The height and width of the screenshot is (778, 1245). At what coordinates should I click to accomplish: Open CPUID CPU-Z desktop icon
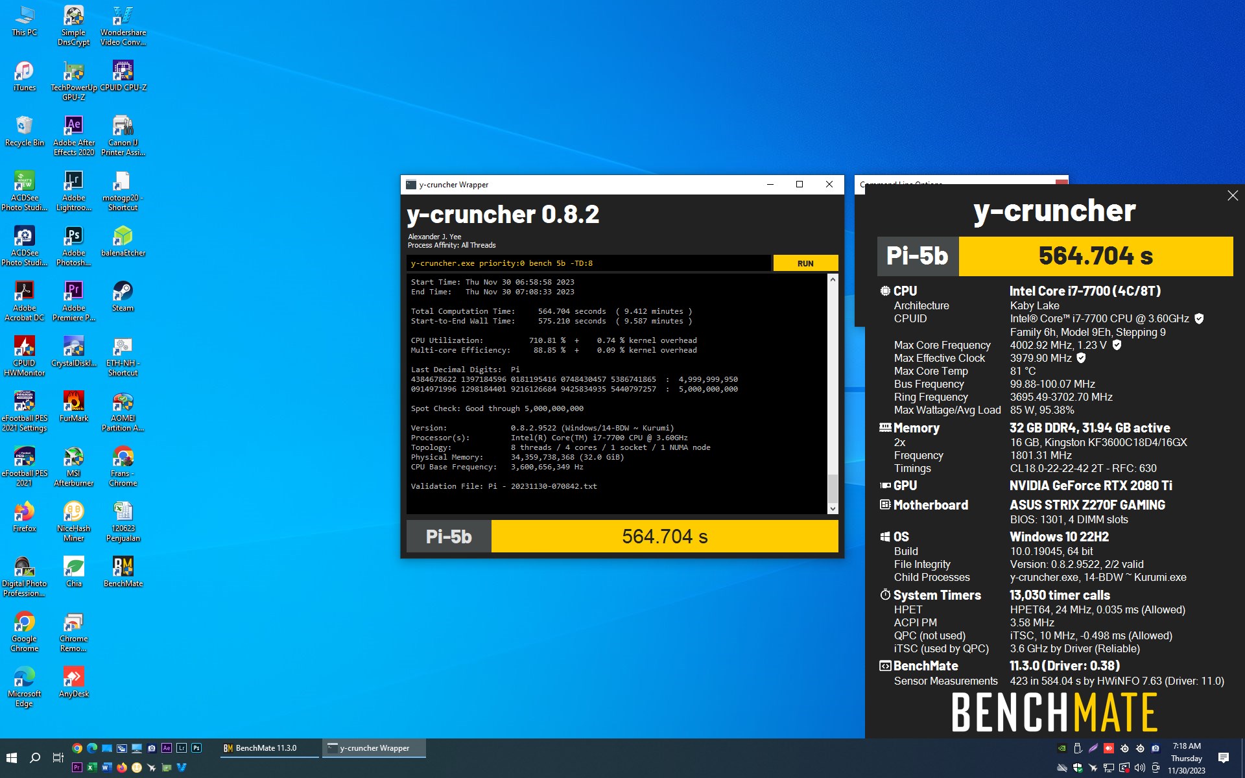tap(123, 75)
